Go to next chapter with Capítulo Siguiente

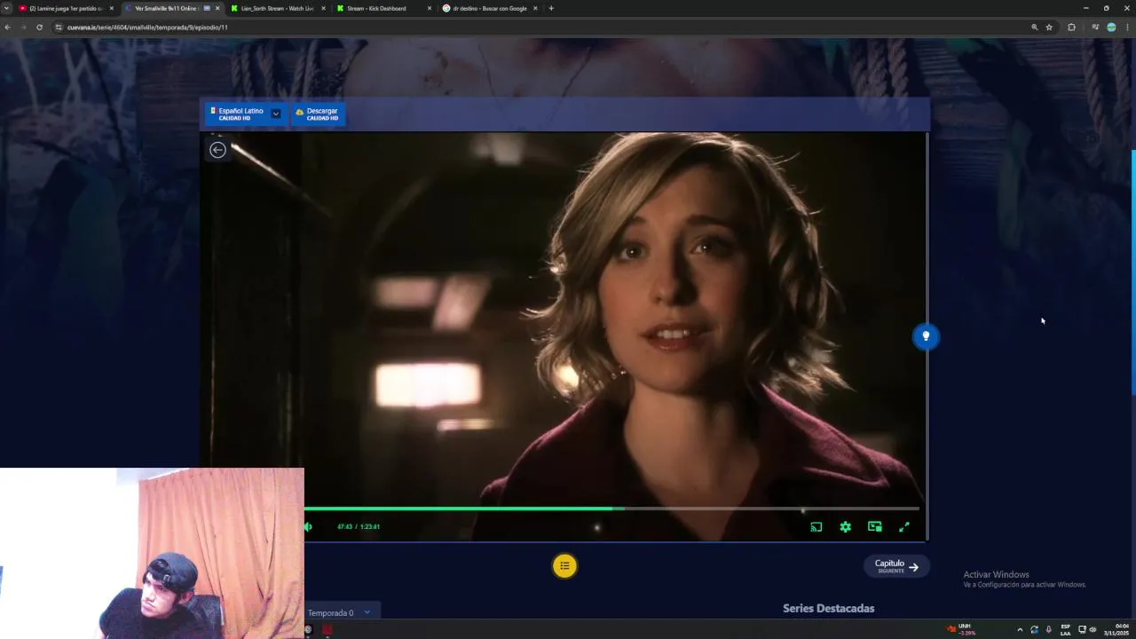pyautogui.click(x=896, y=566)
